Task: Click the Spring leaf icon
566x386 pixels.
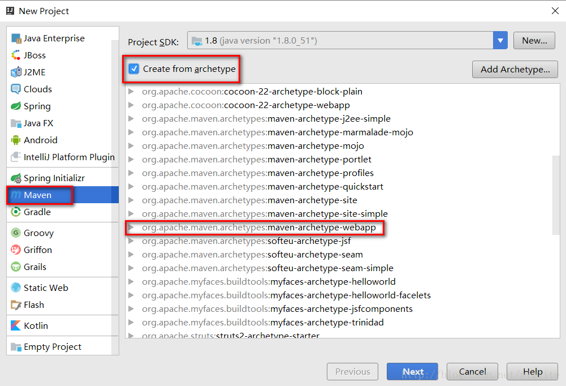Action: (x=16, y=106)
